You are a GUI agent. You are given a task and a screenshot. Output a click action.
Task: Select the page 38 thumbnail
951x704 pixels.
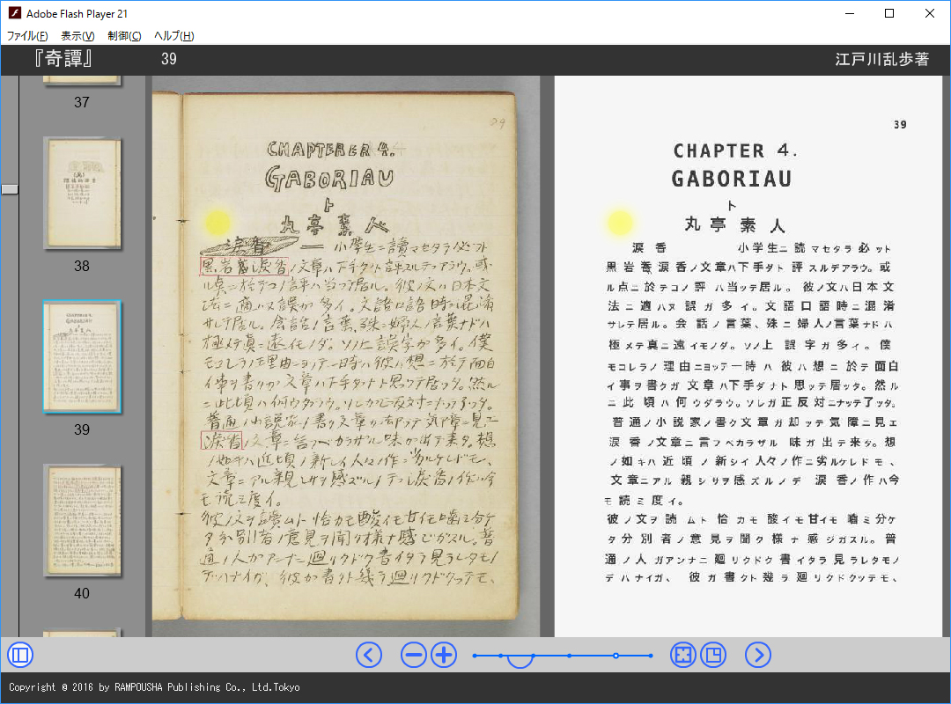(82, 194)
